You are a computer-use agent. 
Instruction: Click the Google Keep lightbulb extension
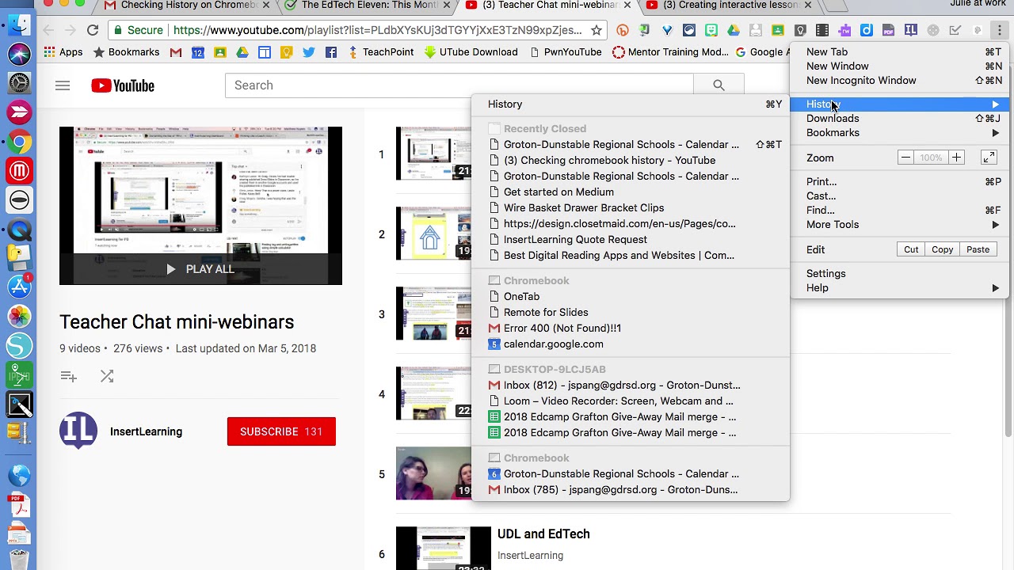pyautogui.click(x=800, y=30)
